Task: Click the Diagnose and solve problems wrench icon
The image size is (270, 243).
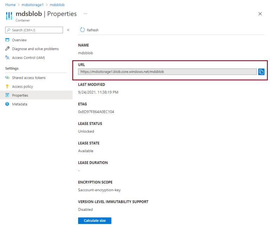Action: click(7, 49)
